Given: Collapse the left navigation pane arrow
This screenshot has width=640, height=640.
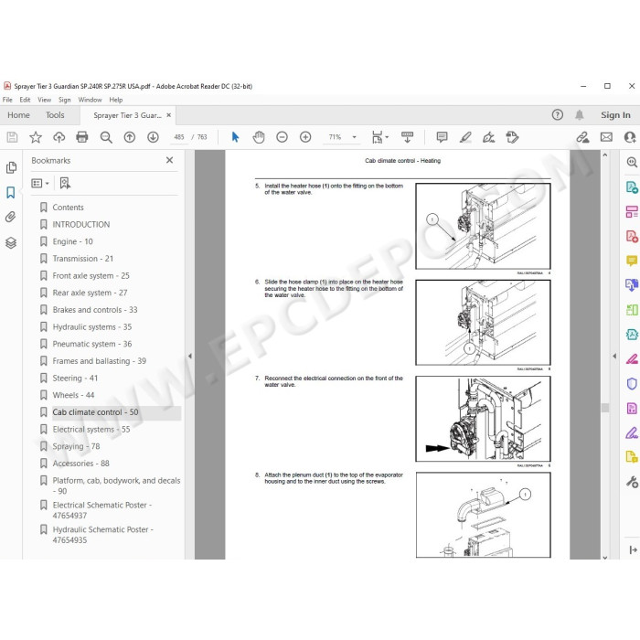Looking at the screenshot, I should click(190, 356).
